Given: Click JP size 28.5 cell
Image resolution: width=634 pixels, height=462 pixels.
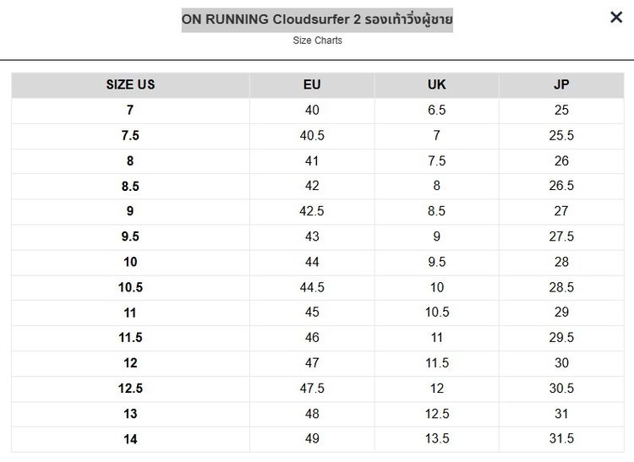Looking at the screenshot, I should pyautogui.click(x=561, y=287).
